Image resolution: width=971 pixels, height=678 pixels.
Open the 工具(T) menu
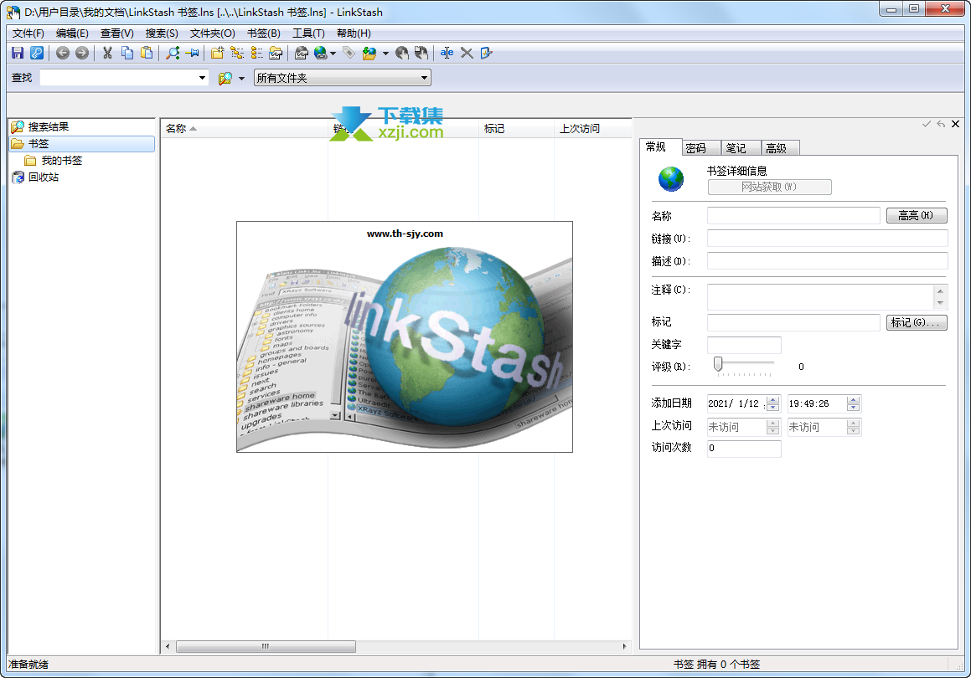[x=308, y=33]
